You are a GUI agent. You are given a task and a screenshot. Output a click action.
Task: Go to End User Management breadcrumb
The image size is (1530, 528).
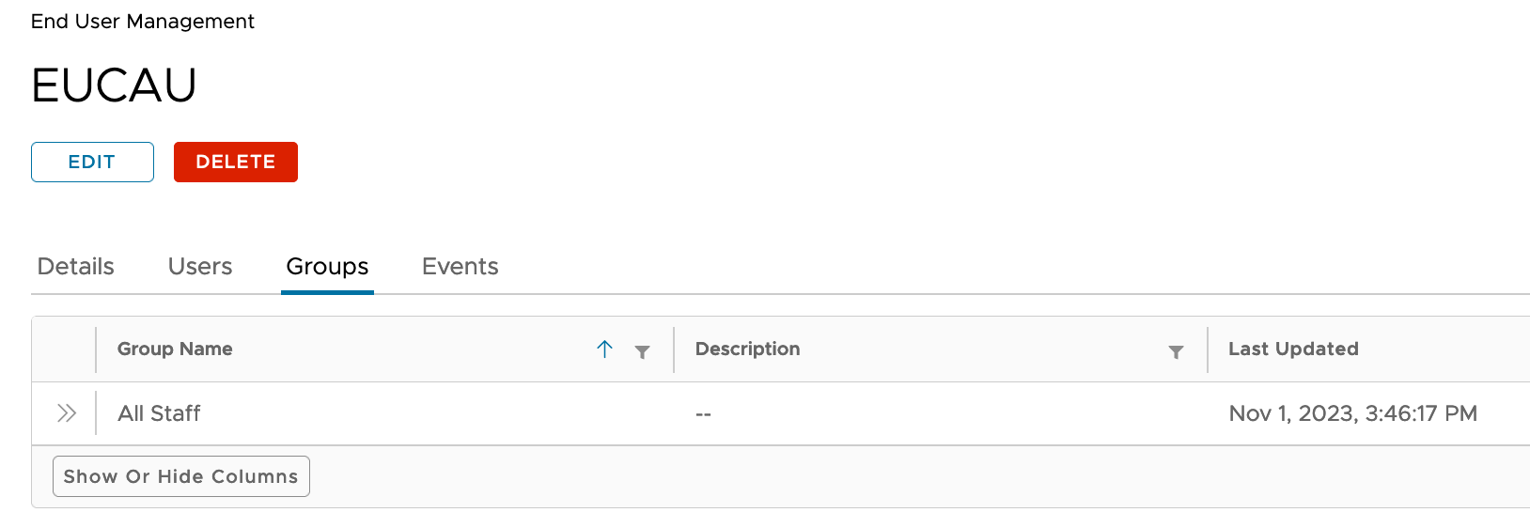click(143, 22)
